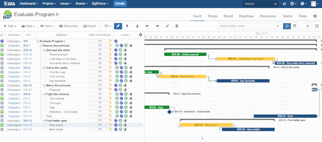Switch to calendar mode toggle

coord(295,26)
